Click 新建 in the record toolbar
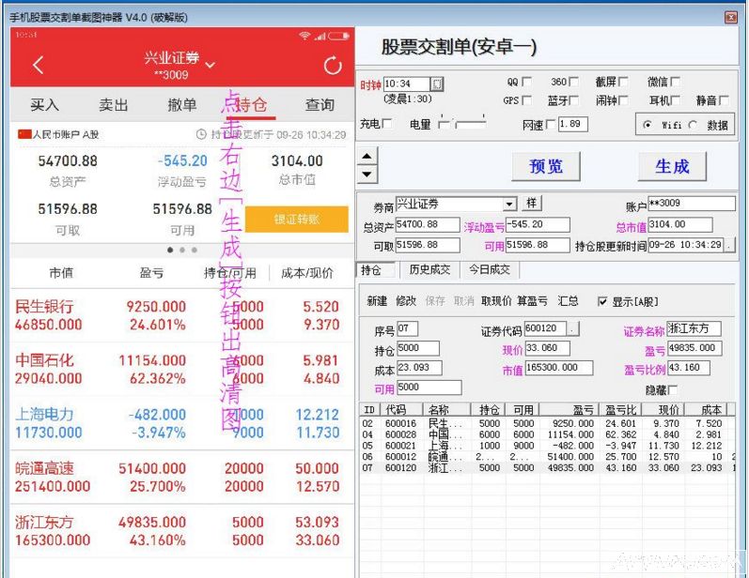749x578 pixels. [x=377, y=301]
